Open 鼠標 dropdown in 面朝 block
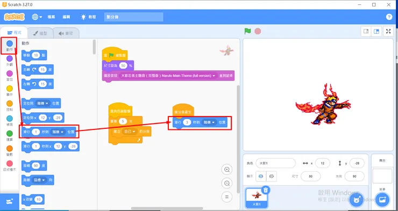 click(x=39, y=180)
